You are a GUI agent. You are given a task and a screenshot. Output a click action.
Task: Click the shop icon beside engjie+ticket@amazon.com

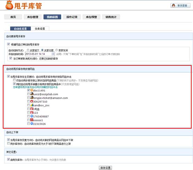point(32,98)
